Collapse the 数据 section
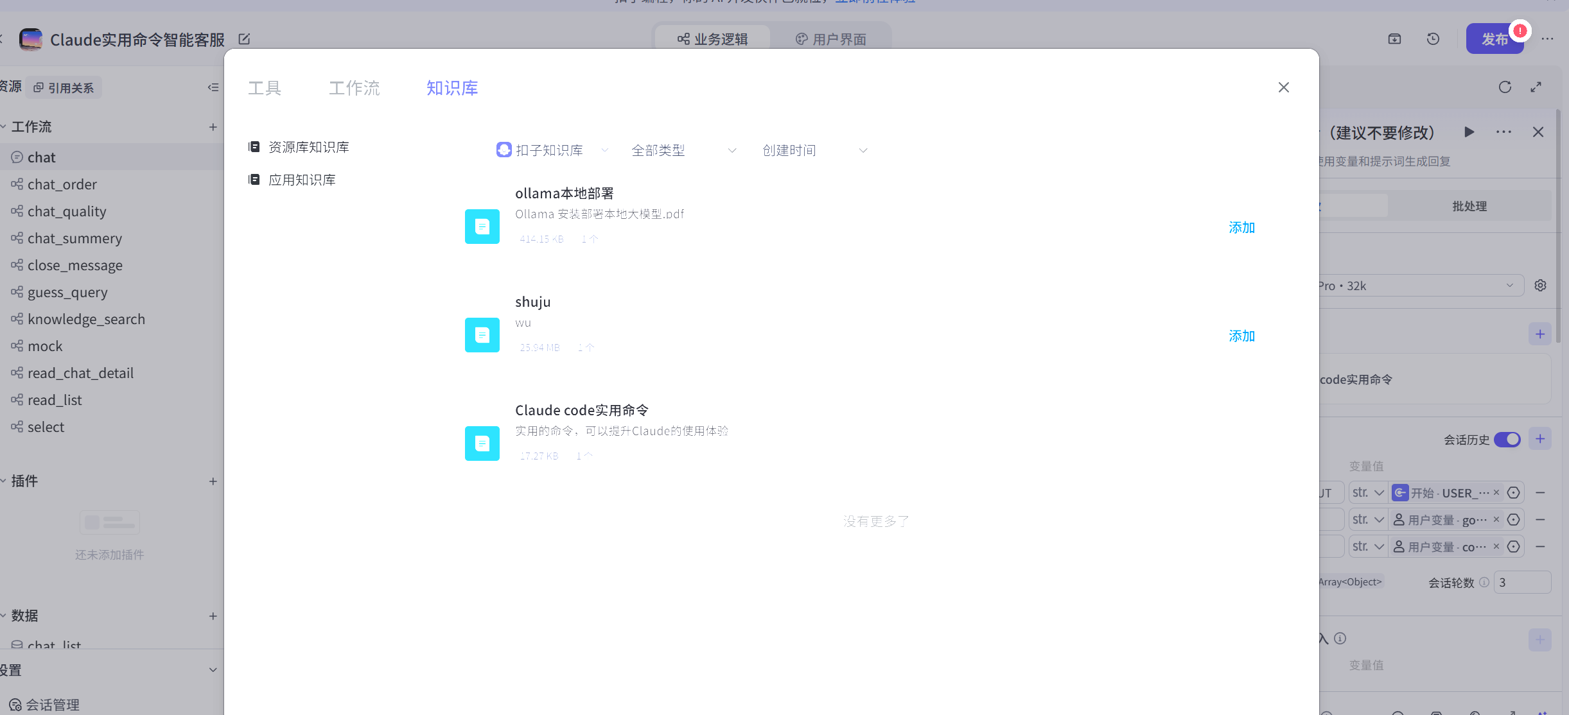Viewport: 1569px width, 715px height. click(x=3, y=616)
